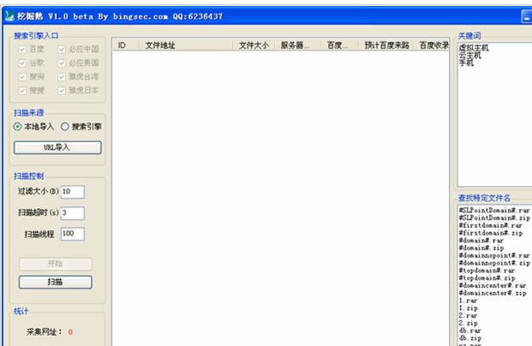Select the 本地导入 radio button
Image resolution: width=532 pixels, height=346 pixels.
pyautogui.click(x=18, y=126)
